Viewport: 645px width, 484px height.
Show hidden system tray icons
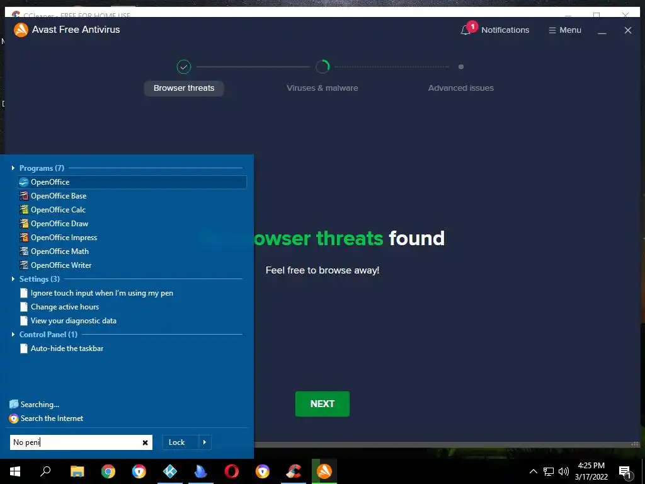[533, 471]
